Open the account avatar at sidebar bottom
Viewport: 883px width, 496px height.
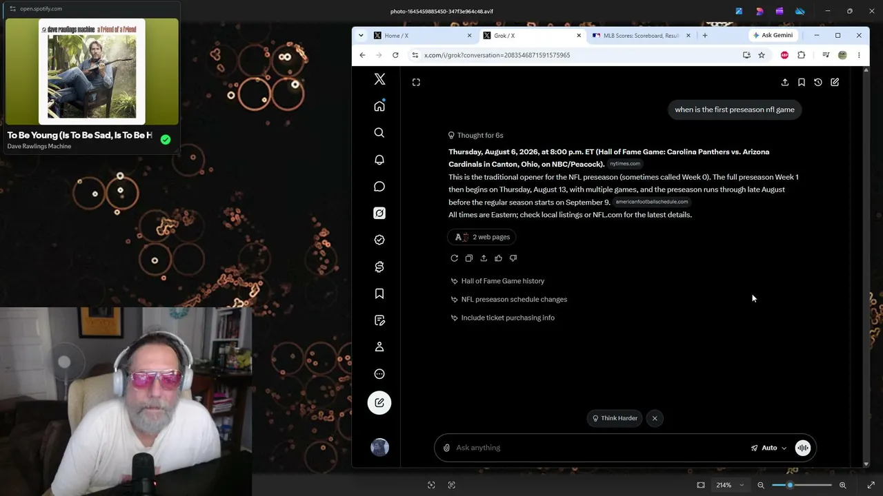[379, 448]
